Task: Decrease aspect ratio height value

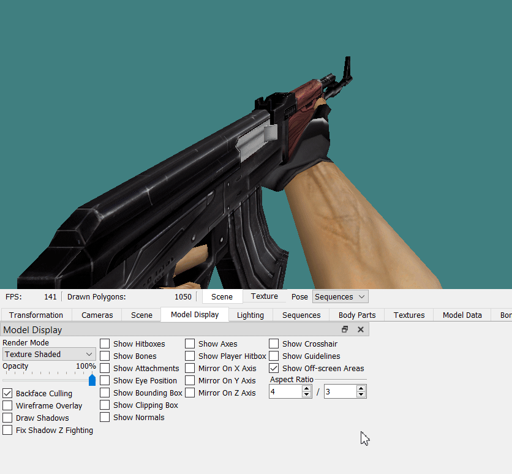Action: (x=361, y=394)
